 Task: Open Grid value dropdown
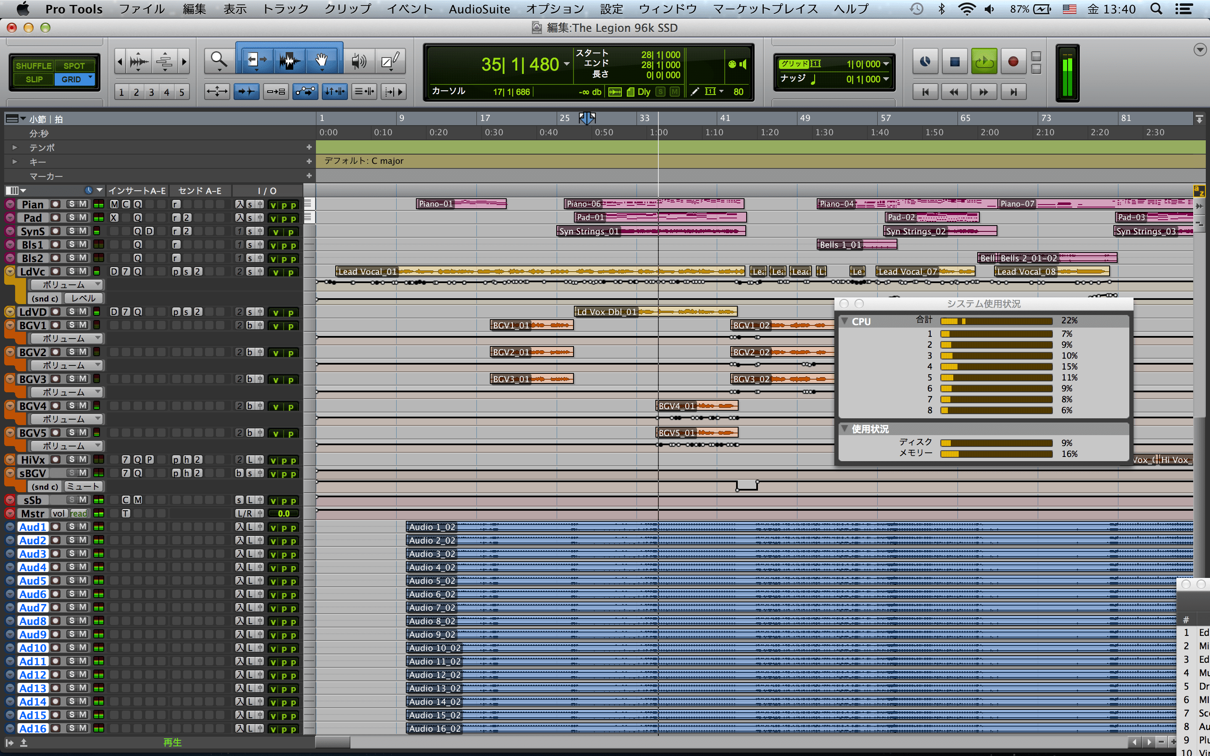point(886,64)
